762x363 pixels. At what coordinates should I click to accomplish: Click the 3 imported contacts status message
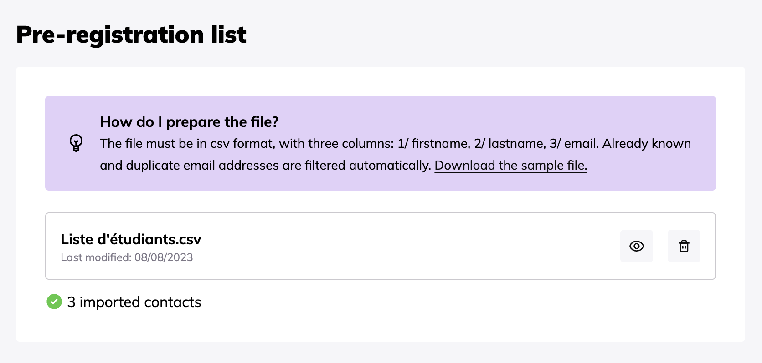click(x=134, y=302)
